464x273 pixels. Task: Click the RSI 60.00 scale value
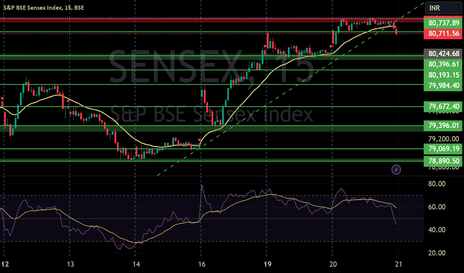click(x=437, y=207)
